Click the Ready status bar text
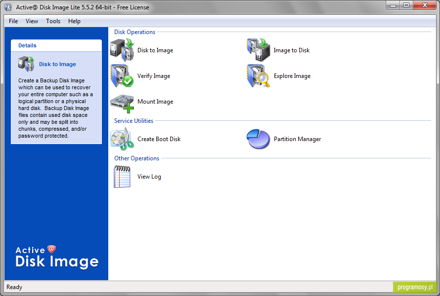Viewport: 440px width, 296px height. tap(14, 287)
